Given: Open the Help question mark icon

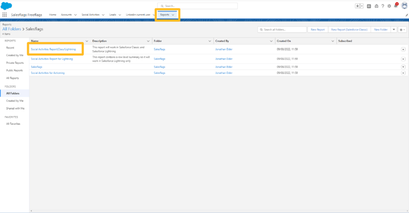Looking at the screenshot, I should pyautogui.click(x=383, y=6).
